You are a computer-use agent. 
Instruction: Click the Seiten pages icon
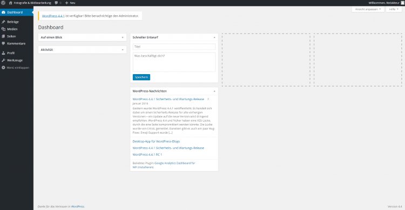pos(3,36)
